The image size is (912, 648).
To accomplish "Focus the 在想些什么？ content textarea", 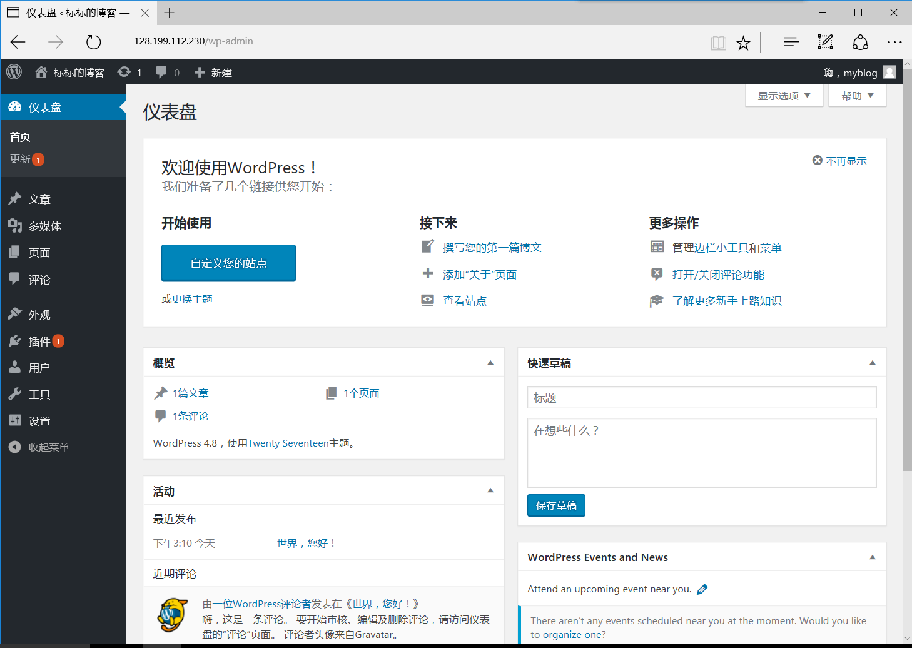I will click(x=702, y=453).
